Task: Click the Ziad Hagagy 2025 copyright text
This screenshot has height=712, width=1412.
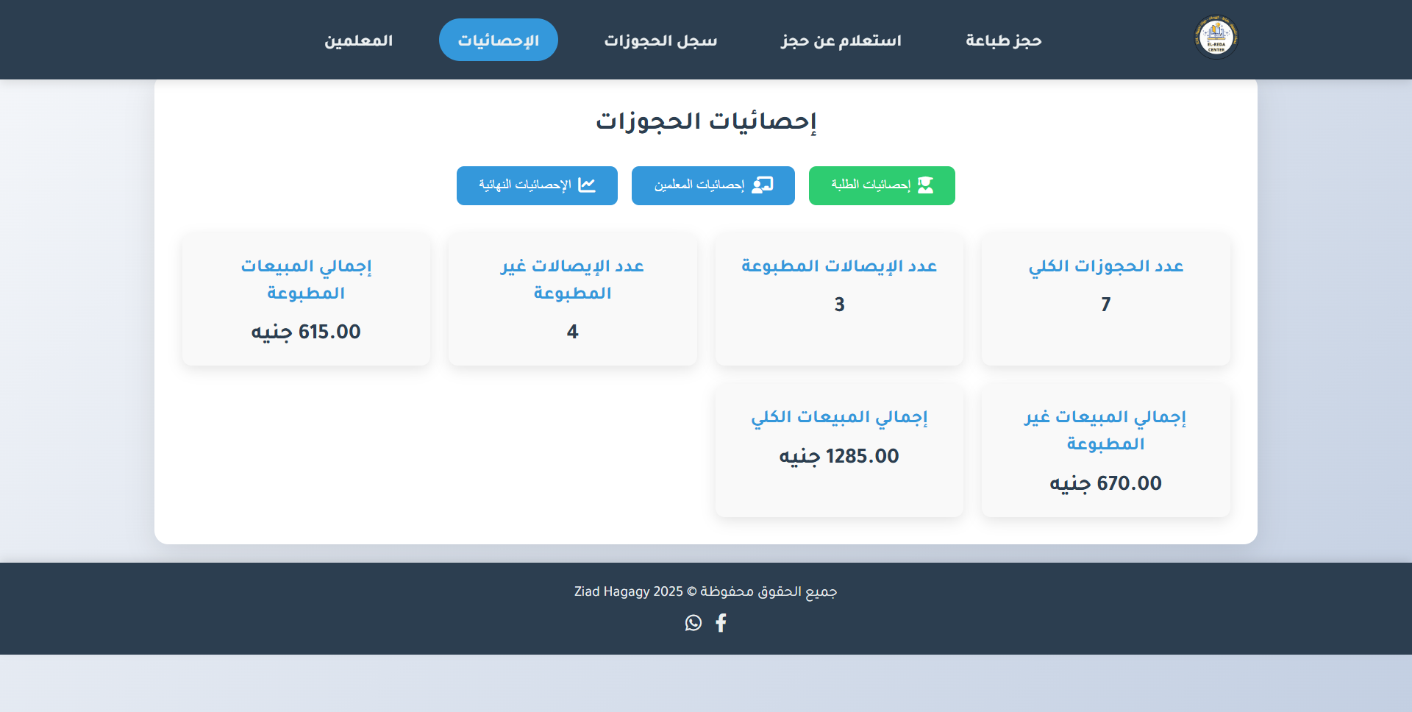Action: pos(706,591)
